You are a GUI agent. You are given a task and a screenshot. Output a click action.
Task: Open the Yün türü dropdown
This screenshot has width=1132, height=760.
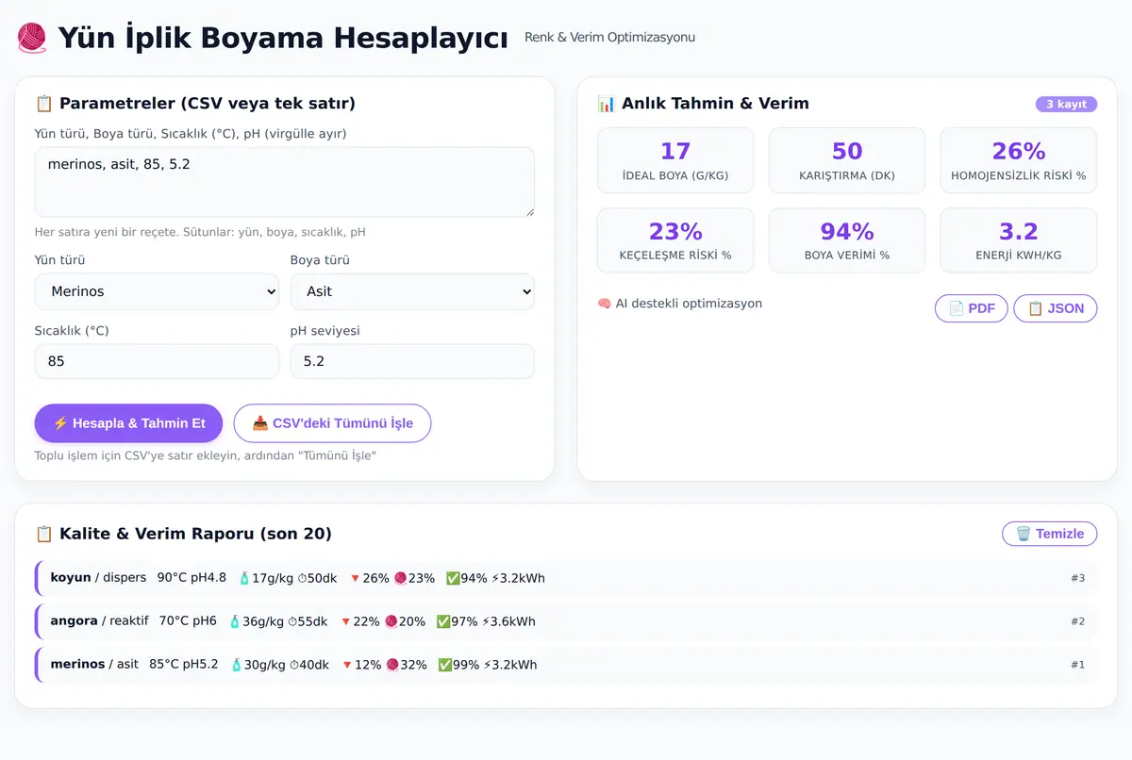[x=157, y=291]
